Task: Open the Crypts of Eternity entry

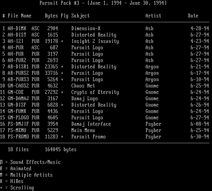Action: 95,92
